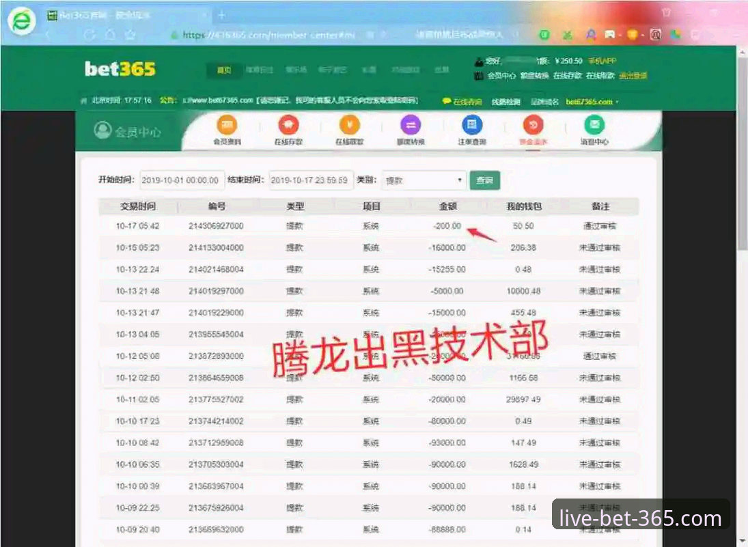This screenshot has height=547, width=748.
Task: Click the 结束时间 end date field
Action: point(311,180)
